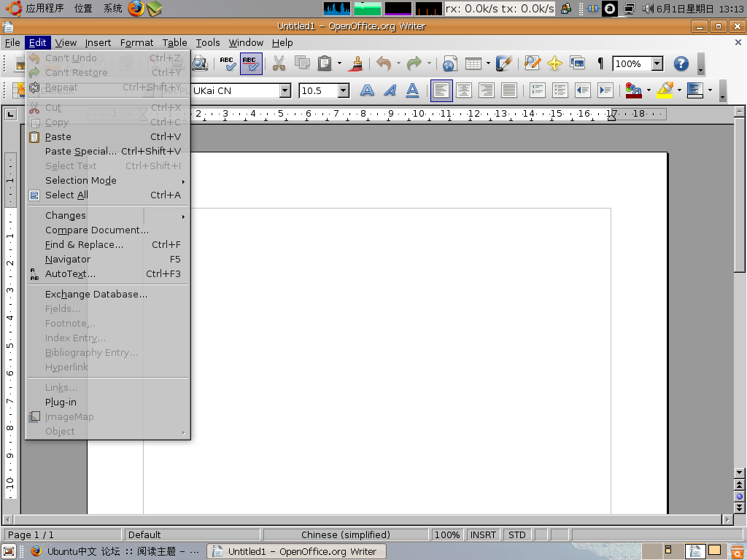The width and height of the screenshot is (747, 560).
Task: Click the Decrease Indent icon
Action: pyautogui.click(x=583, y=90)
